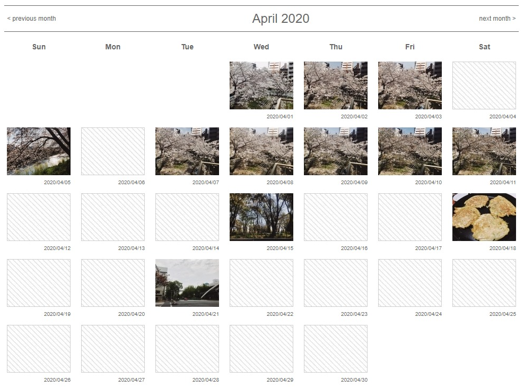Go to the next month
Image resolution: width=524 pixels, height=387 pixels.
(497, 19)
